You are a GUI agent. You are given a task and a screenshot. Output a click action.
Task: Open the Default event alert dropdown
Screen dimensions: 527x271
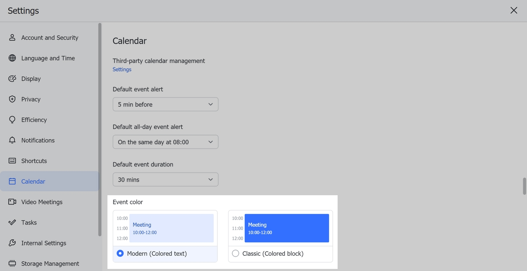tap(166, 105)
